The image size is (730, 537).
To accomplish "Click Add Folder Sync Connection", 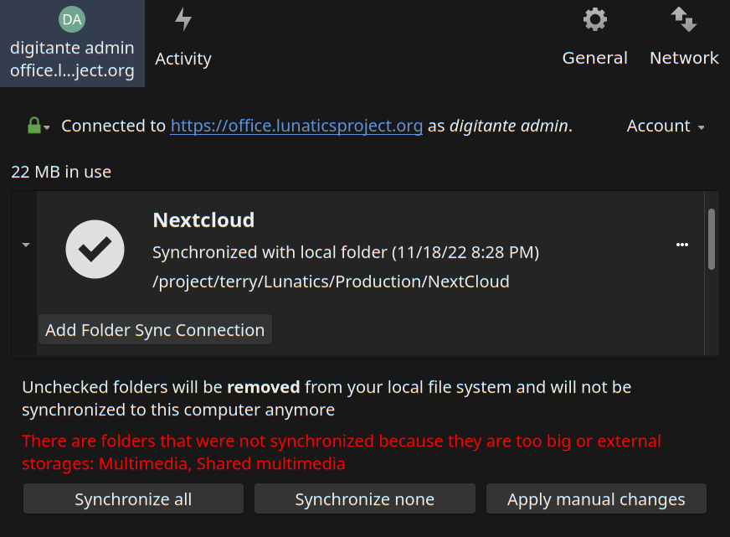I will coord(155,330).
